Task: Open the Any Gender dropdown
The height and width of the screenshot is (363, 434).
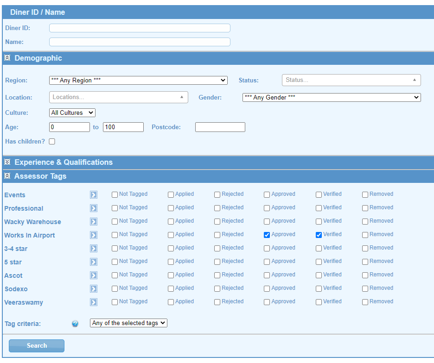Action: pyautogui.click(x=331, y=98)
